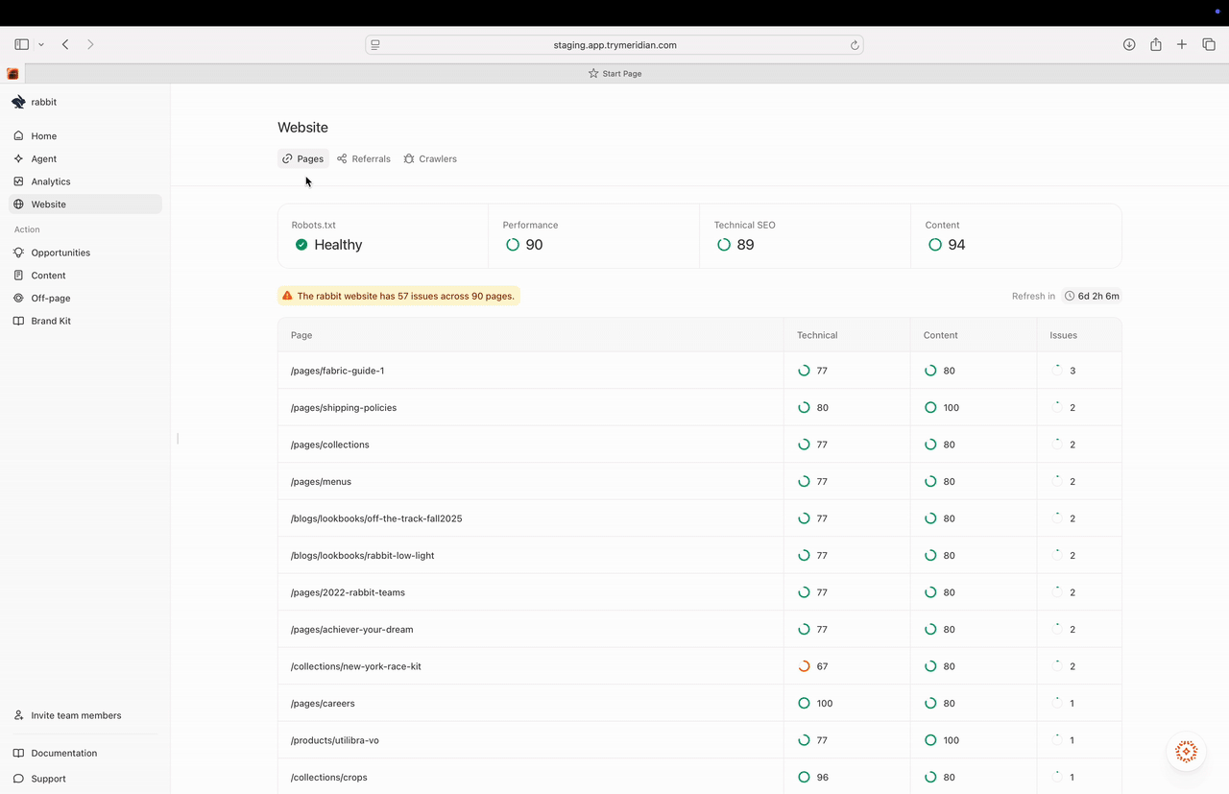Viewport: 1229px width, 794px height.
Task: Open the /products/utilibra-vo row
Action: click(x=699, y=740)
